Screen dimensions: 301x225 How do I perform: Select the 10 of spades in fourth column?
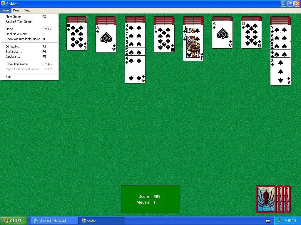[x=164, y=38]
